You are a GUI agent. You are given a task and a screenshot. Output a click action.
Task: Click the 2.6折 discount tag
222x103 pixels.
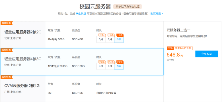point(102,62)
